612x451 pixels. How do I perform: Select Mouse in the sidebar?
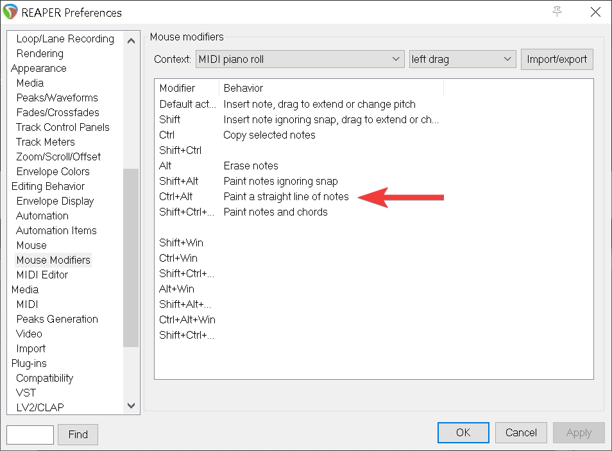coord(31,246)
